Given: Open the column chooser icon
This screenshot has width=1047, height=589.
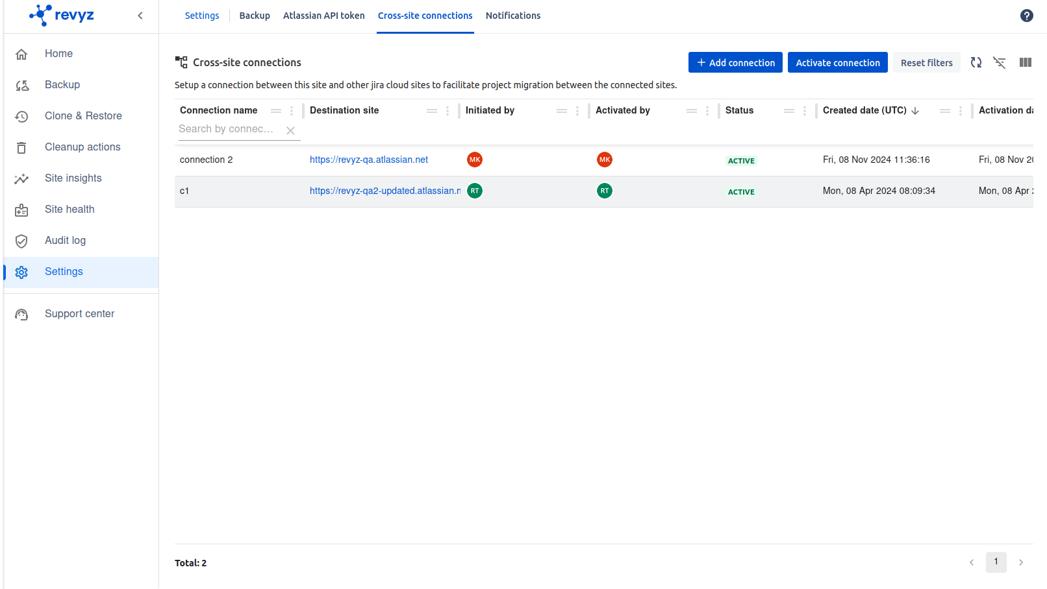Looking at the screenshot, I should coord(1026,63).
